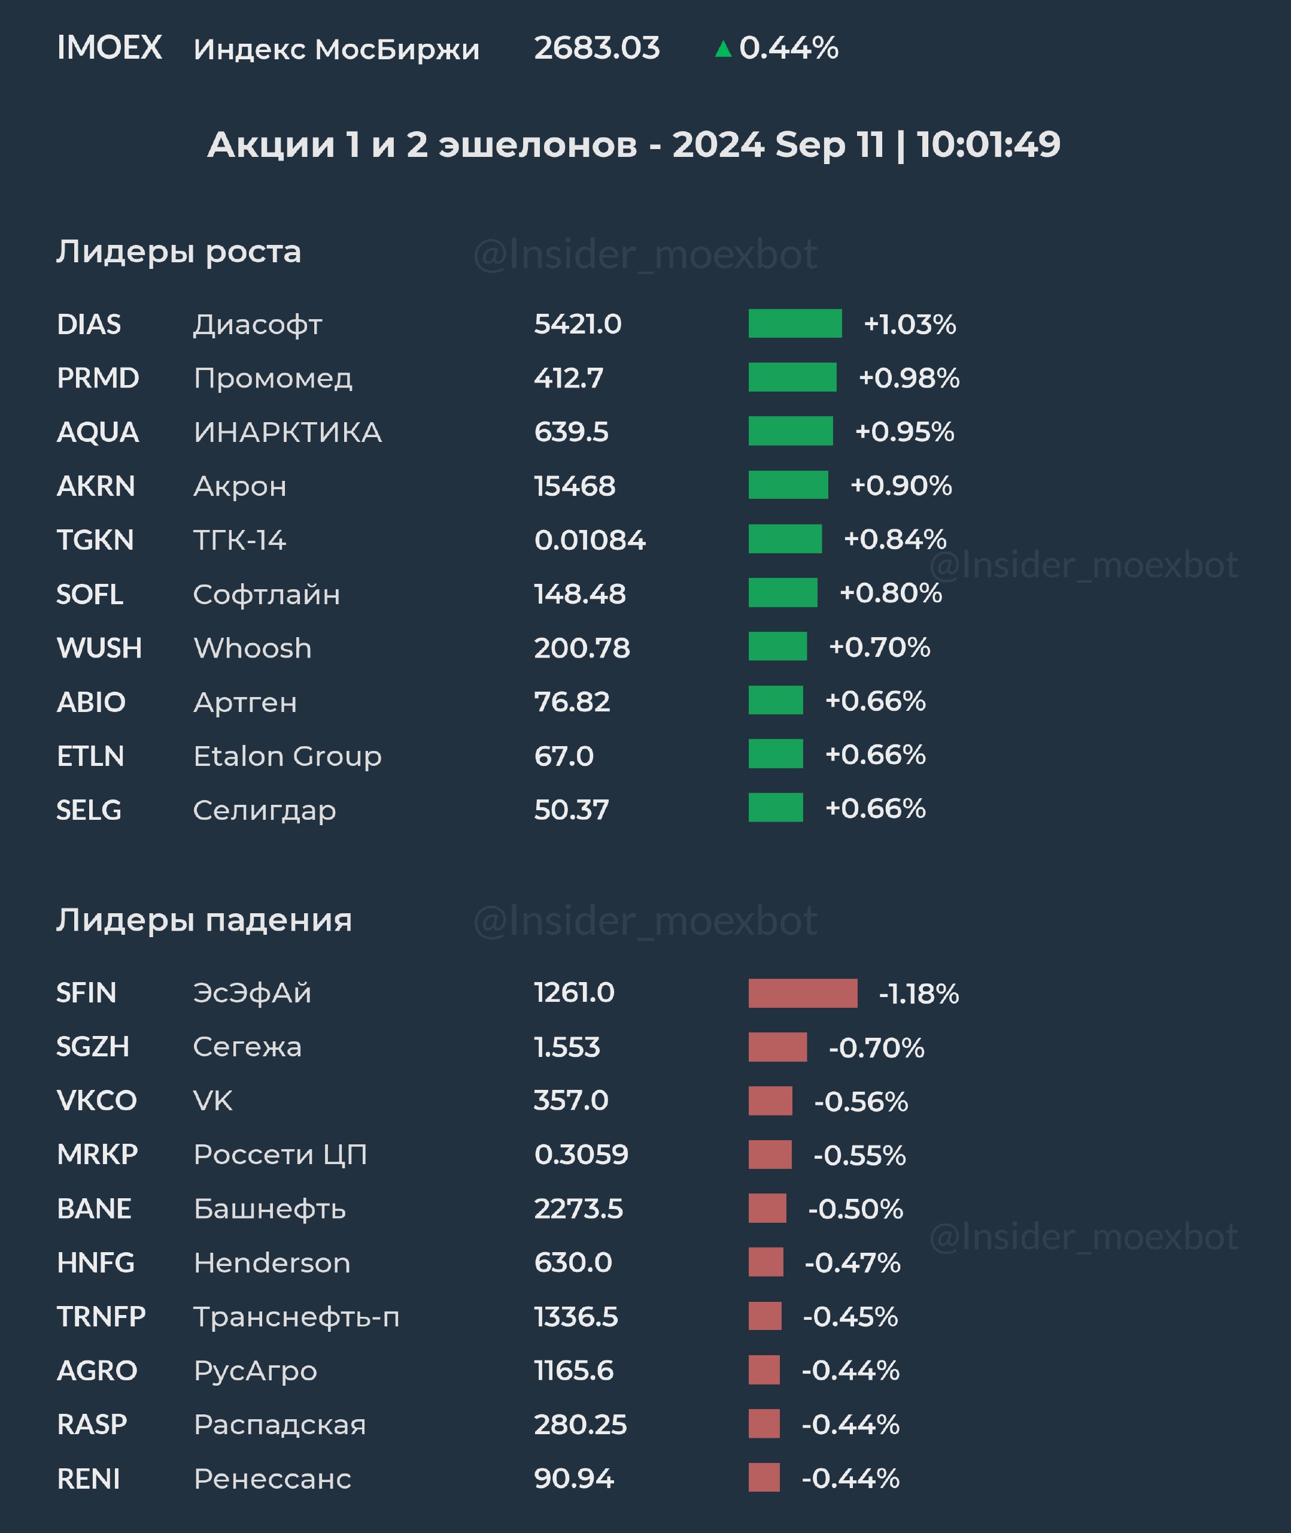Click the green bar for DIAS
The height and width of the screenshot is (1533, 1291).
(x=794, y=323)
